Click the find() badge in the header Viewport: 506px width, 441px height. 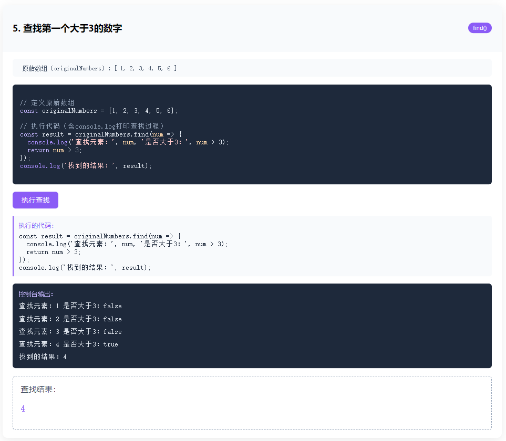click(x=480, y=28)
